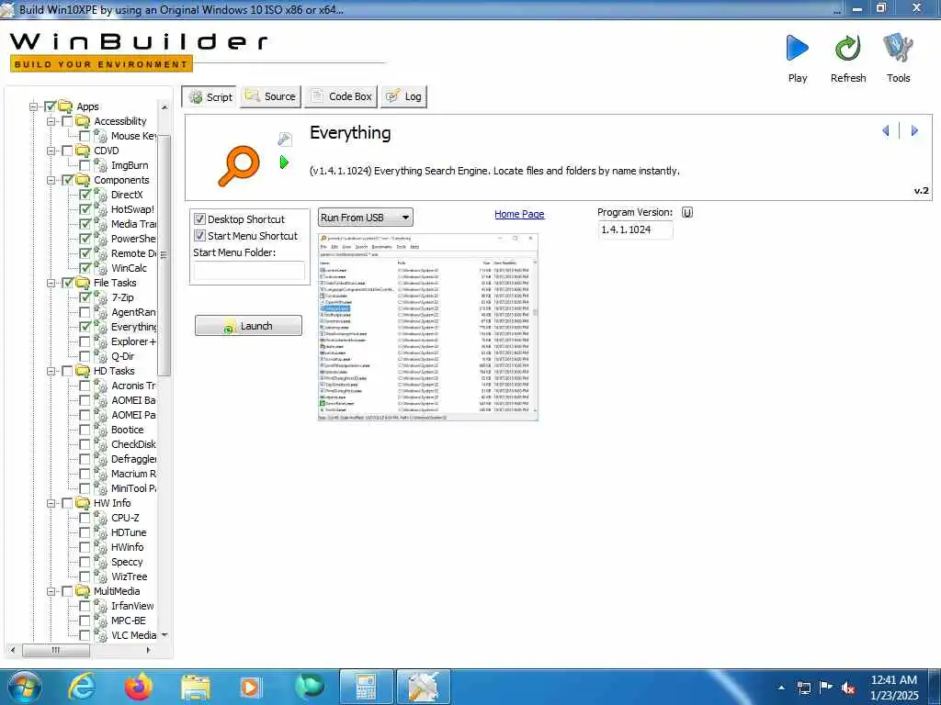Switch to the Script tab
Screen dimensions: 941x705
[x=209, y=96]
